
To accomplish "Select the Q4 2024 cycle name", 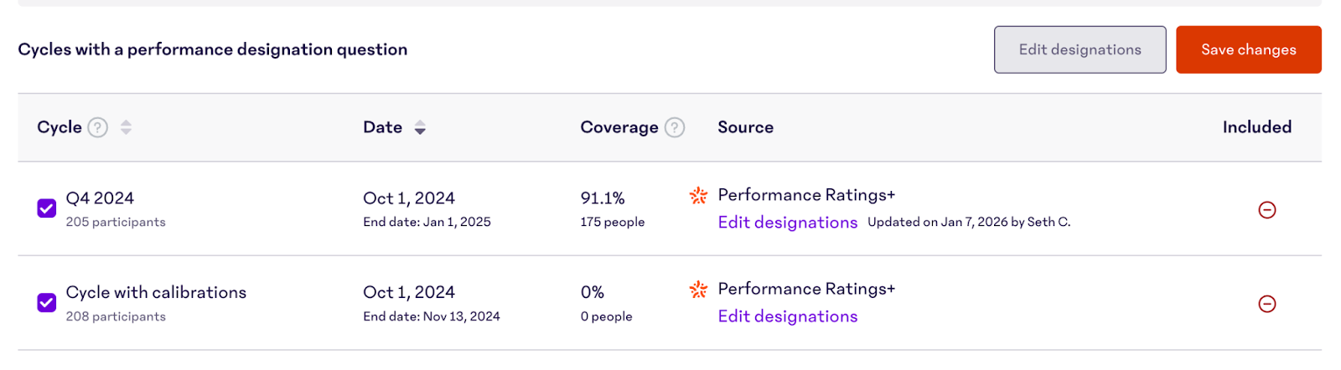I will click(100, 198).
